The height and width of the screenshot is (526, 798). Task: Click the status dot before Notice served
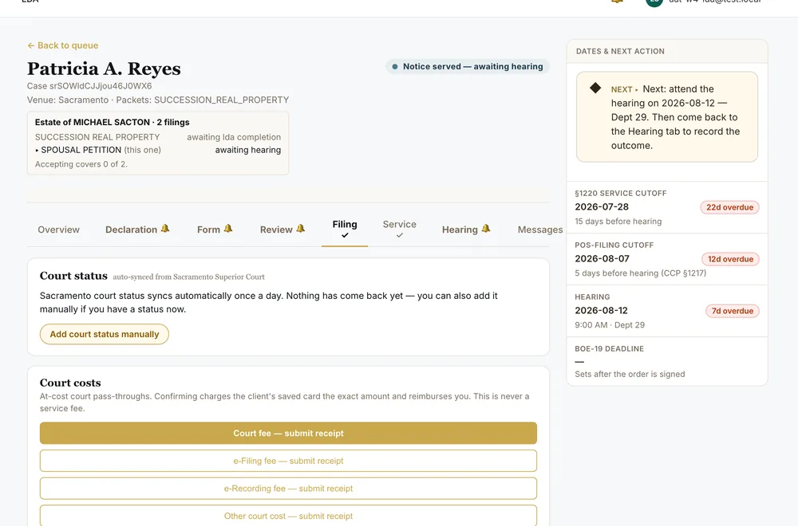coord(394,67)
